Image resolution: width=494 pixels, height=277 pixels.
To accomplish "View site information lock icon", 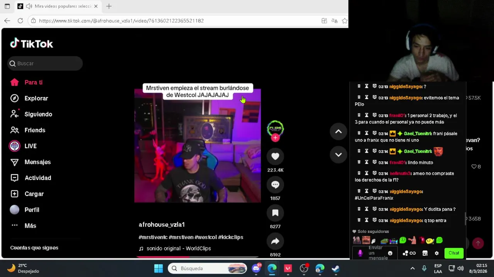I will (34, 21).
